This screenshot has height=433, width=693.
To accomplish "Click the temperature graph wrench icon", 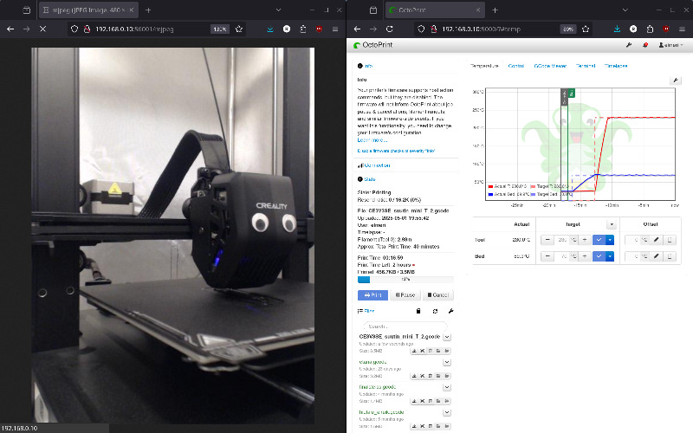I will tap(674, 80).
